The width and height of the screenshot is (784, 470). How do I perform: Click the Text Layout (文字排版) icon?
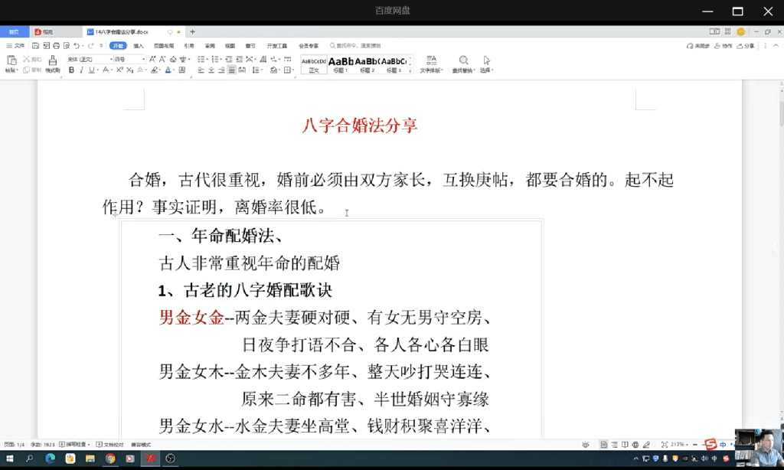pos(431,60)
